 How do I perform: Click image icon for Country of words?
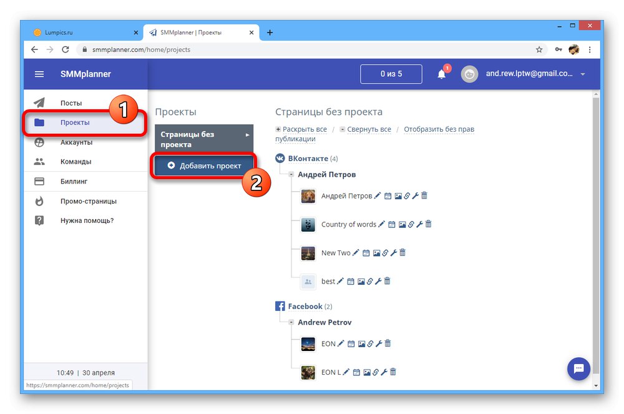click(402, 225)
